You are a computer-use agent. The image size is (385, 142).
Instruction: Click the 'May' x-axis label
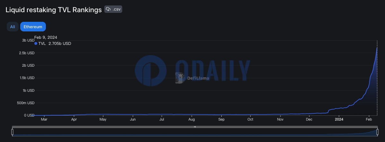click(103, 120)
